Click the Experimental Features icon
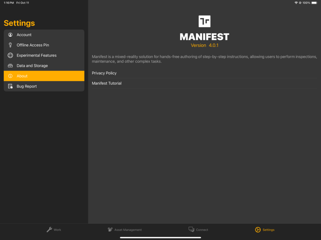Screen dimensions: 321x240 pyautogui.click(x=10, y=55)
